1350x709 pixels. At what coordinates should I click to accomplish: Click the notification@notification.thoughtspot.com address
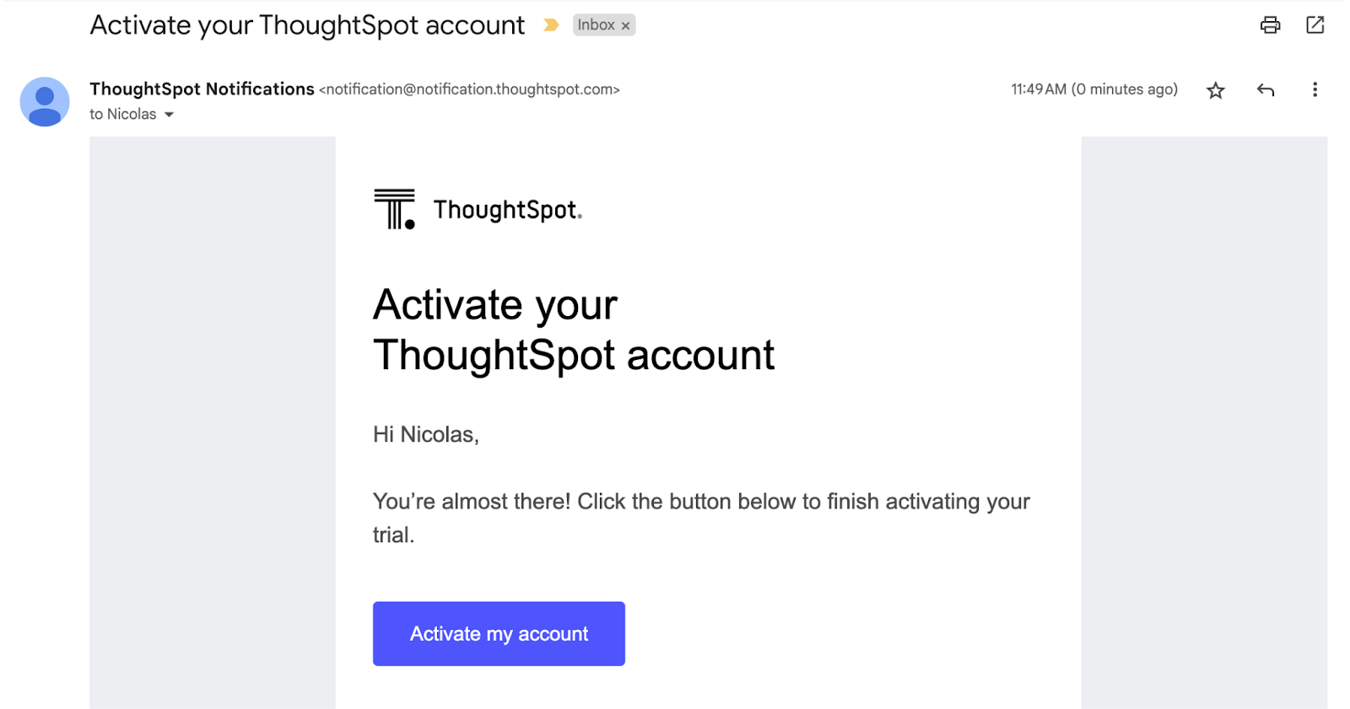click(x=469, y=89)
